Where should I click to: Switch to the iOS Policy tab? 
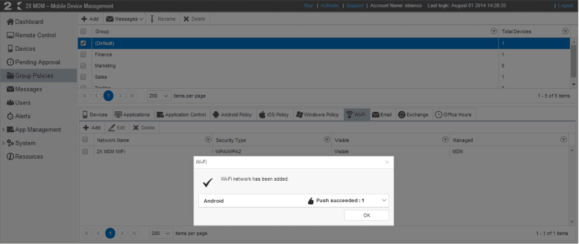point(274,115)
